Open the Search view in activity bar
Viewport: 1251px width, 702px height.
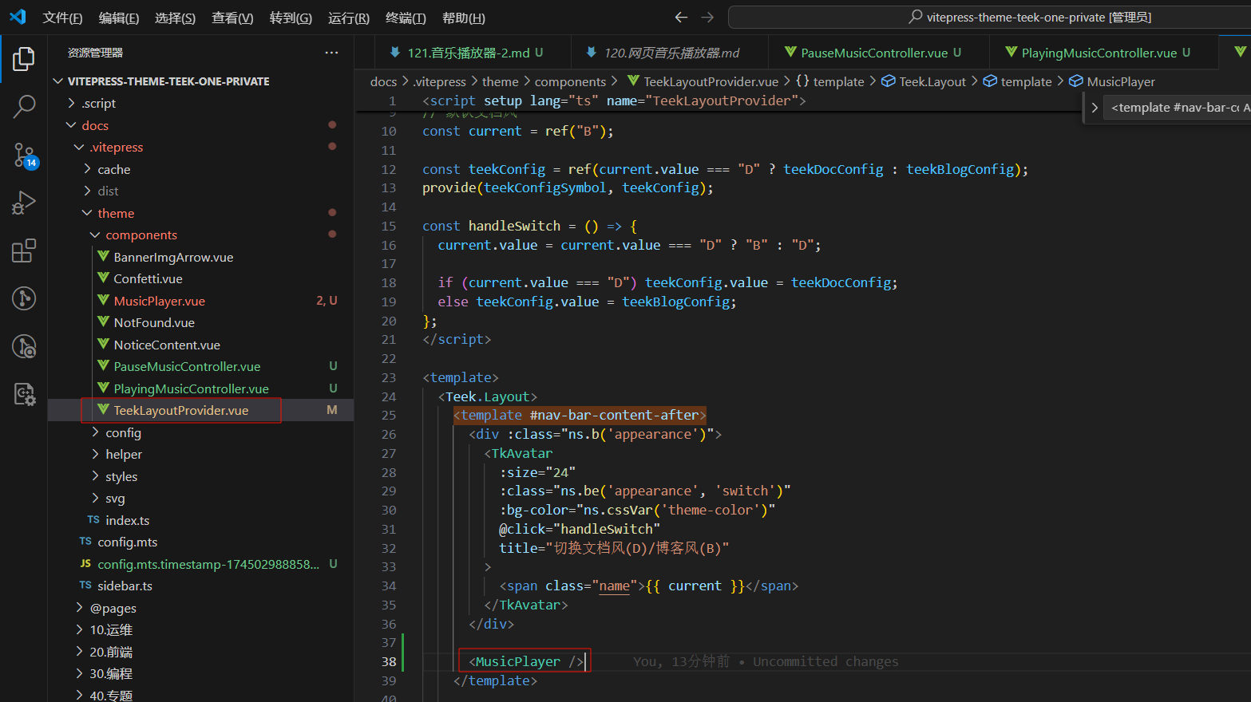[x=24, y=107]
